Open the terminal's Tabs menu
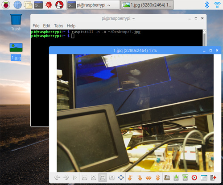Image resolution: width=223 pixels, height=185 pixels. (58, 26)
